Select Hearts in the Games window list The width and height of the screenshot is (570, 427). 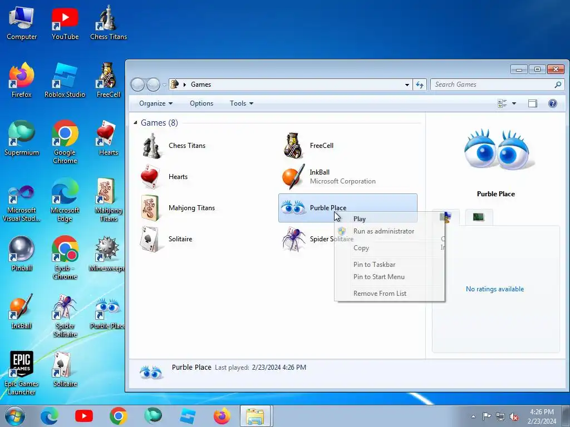[x=164, y=176]
